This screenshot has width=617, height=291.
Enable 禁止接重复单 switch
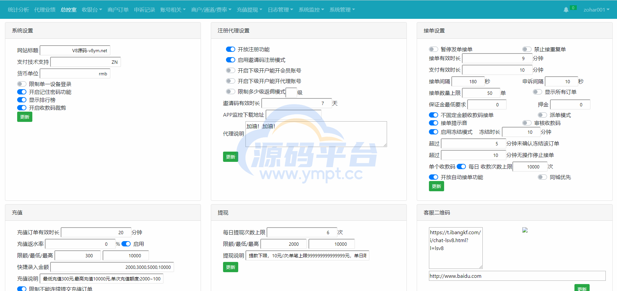[x=527, y=49]
